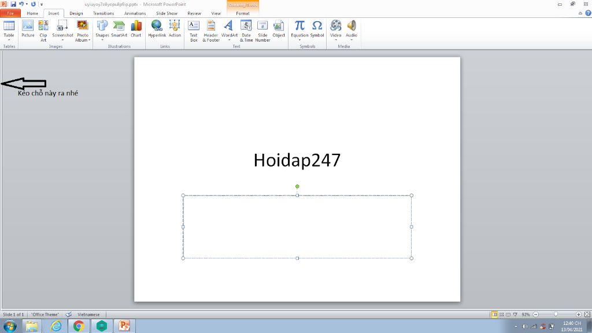This screenshot has height=333, width=592.
Task: Switch to the Review tab
Action: coord(194,13)
